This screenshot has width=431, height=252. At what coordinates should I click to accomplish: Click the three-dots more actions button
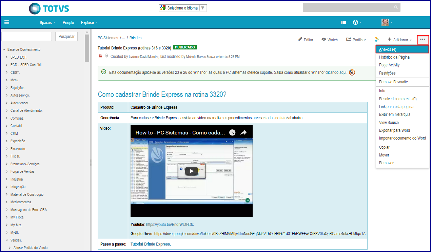423,40
